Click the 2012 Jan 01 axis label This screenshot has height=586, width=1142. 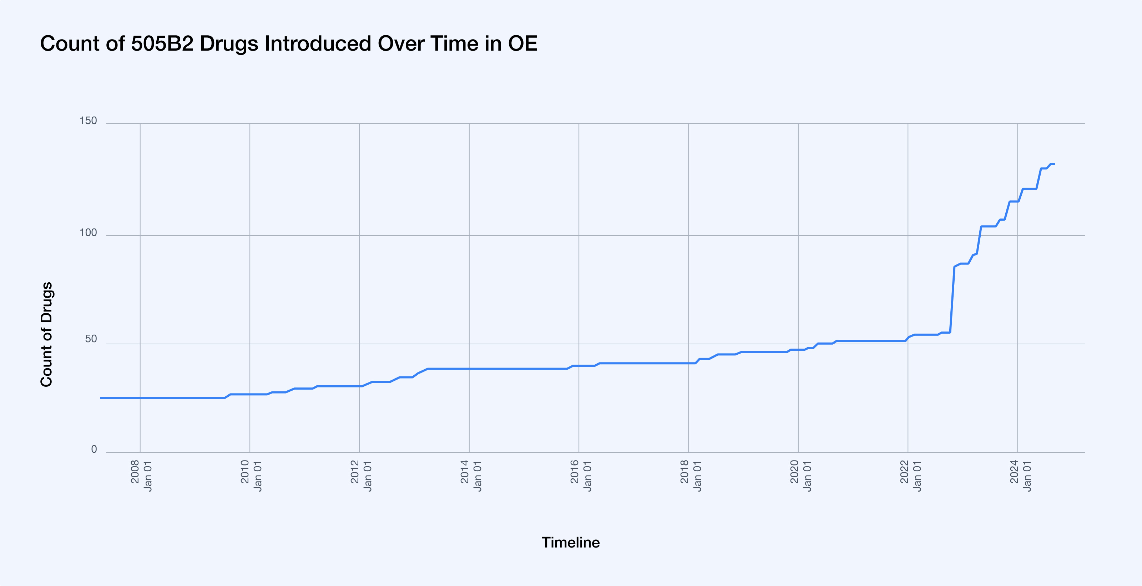(x=361, y=476)
